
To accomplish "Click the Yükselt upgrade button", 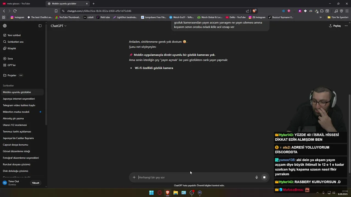I will [x=36, y=183].
